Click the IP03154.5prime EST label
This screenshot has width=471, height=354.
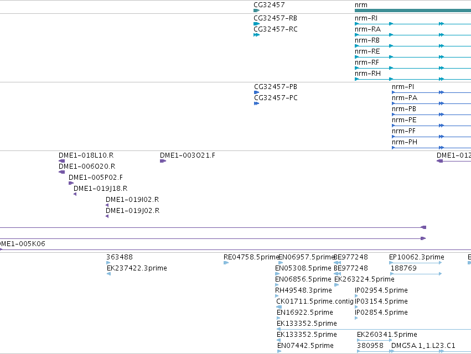381,301
